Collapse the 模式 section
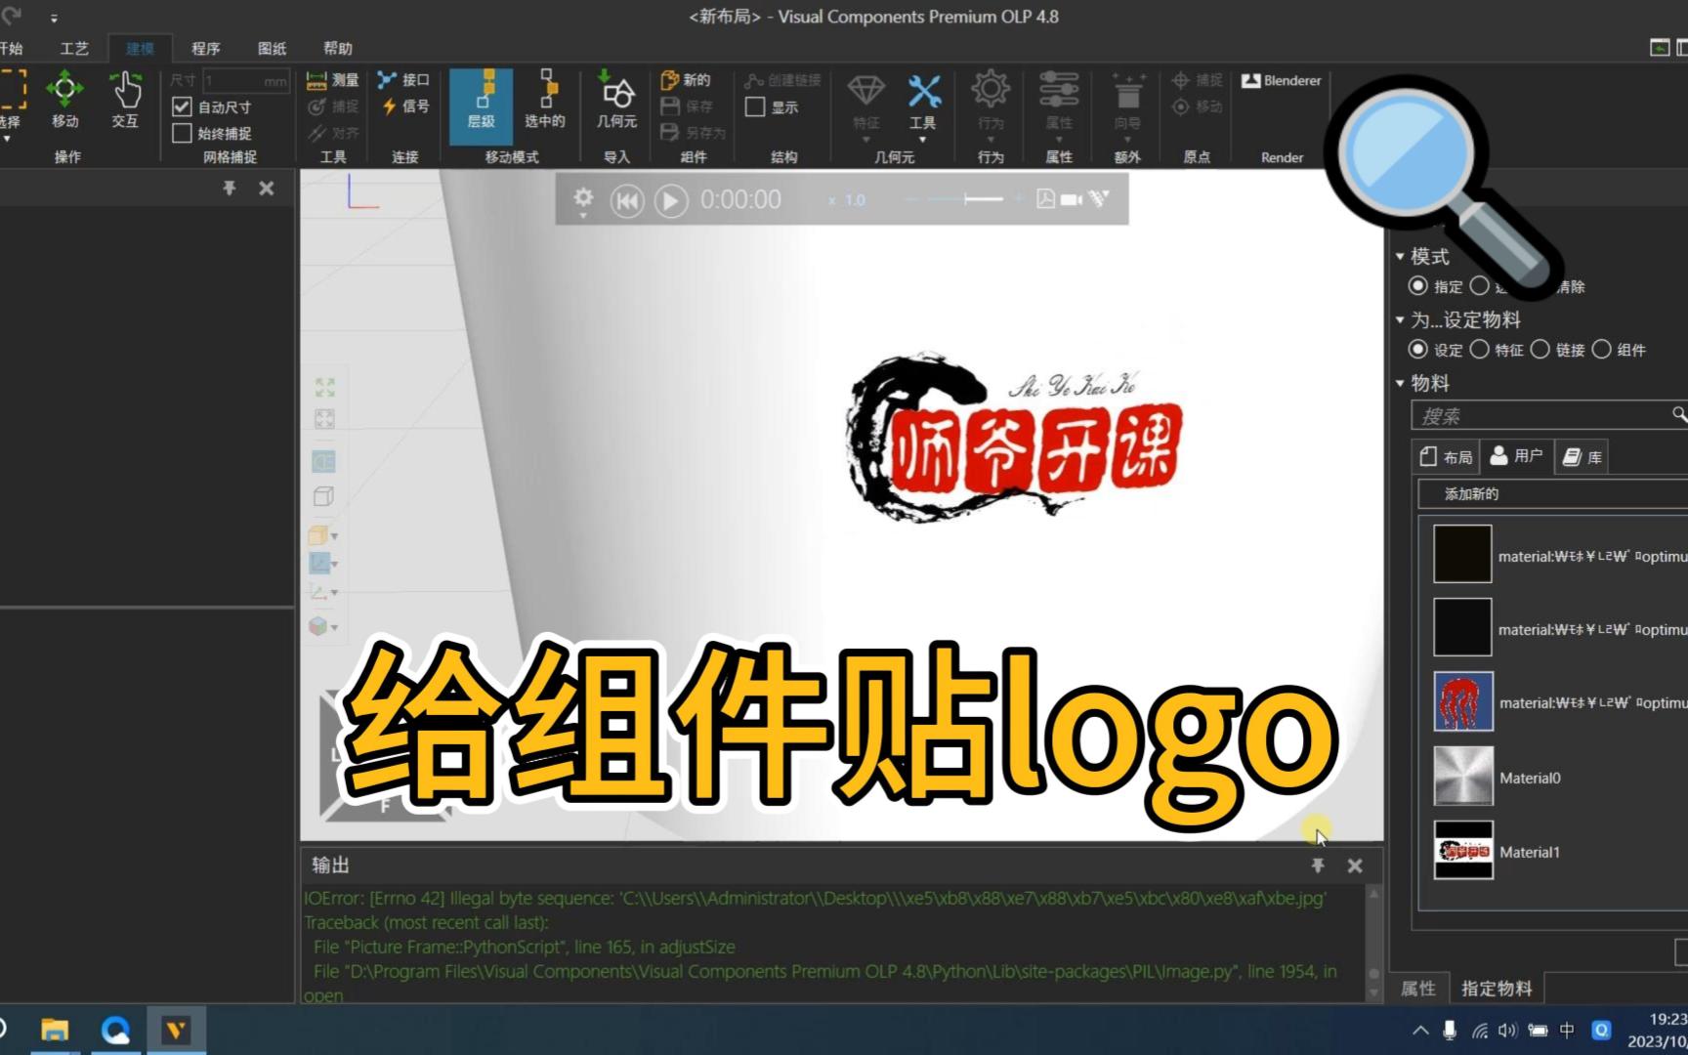Viewport: 1688px width, 1055px height. point(1400,256)
